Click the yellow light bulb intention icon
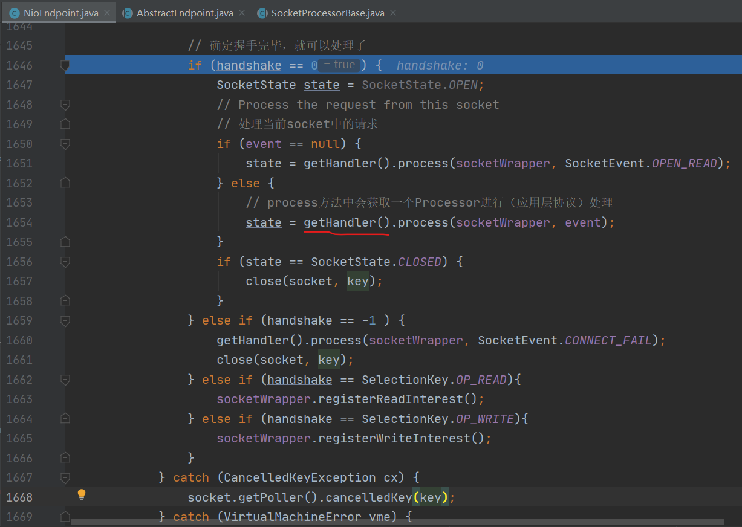Viewport: 742px width, 527px height. (82, 495)
